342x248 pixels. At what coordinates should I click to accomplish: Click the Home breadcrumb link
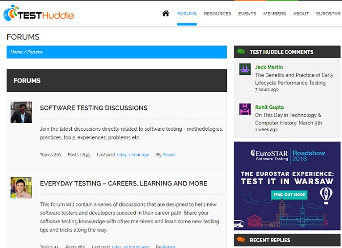click(17, 52)
